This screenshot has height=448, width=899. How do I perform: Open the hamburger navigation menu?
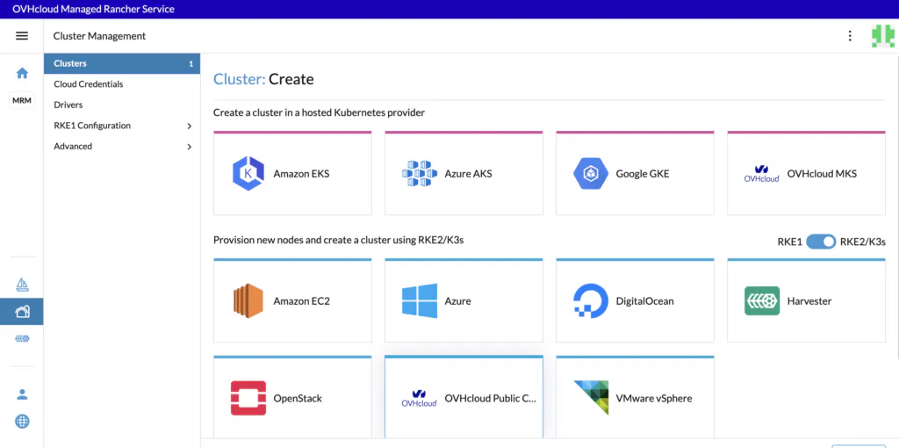coord(22,36)
